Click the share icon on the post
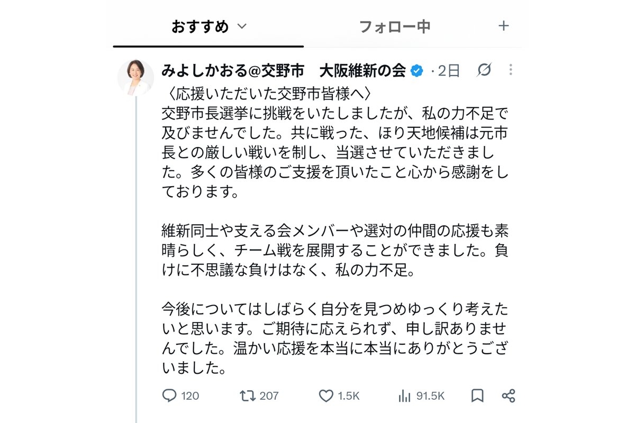Image resolution: width=635 pixels, height=423 pixels. (508, 396)
